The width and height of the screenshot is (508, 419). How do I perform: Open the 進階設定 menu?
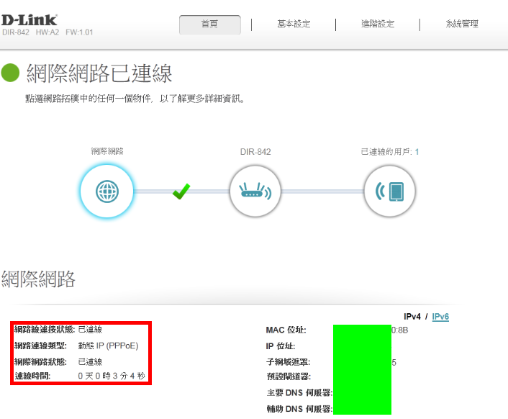tap(378, 24)
